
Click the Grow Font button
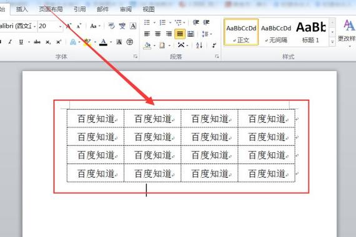tap(69, 26)
